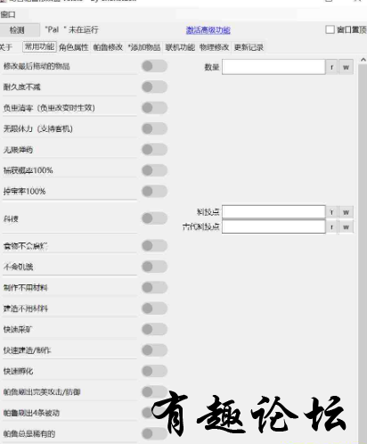Focus the 科技点 input field

[x=273, y=212]
